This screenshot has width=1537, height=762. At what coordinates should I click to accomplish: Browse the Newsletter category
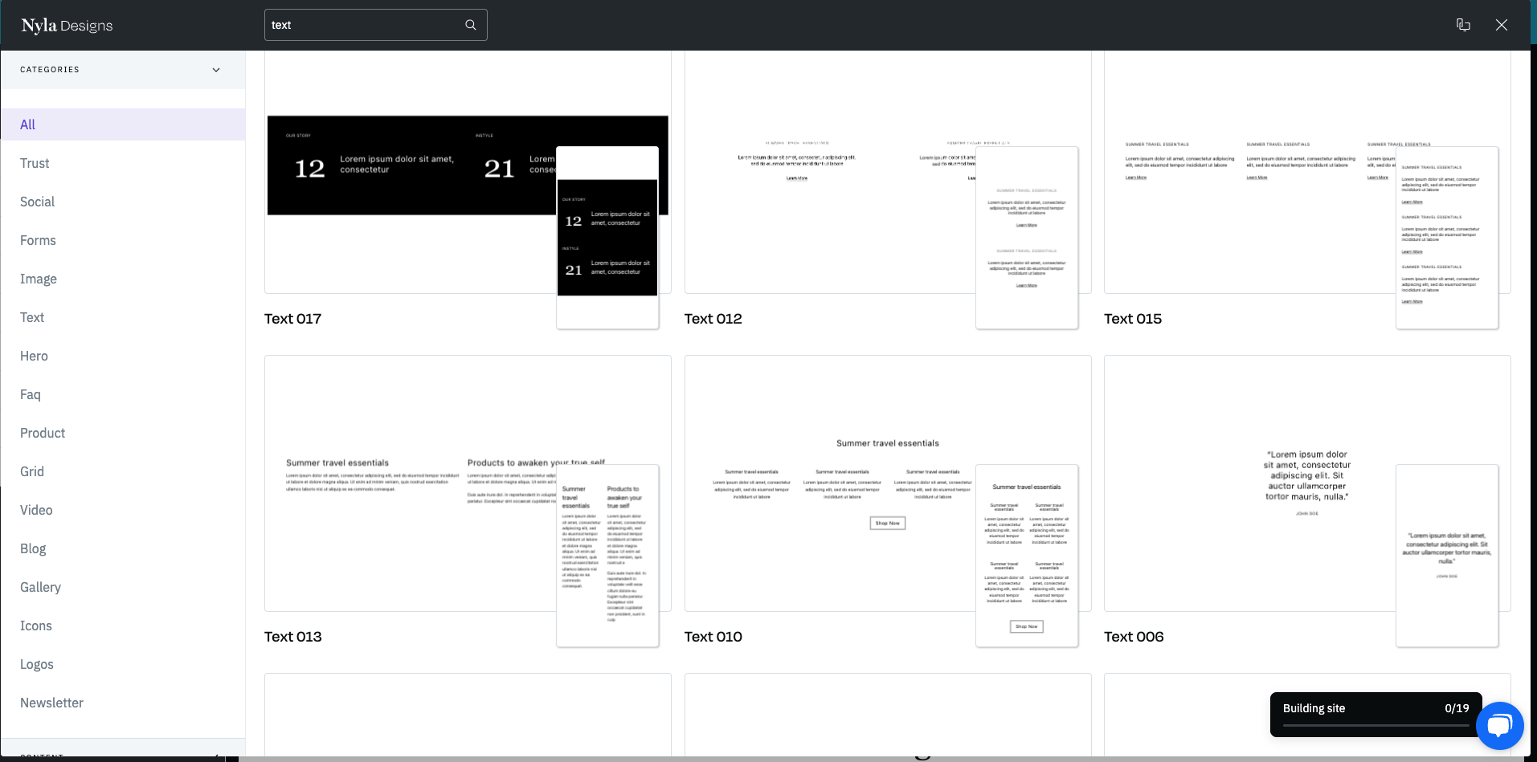pyautogui.click(x=123, y=703)
